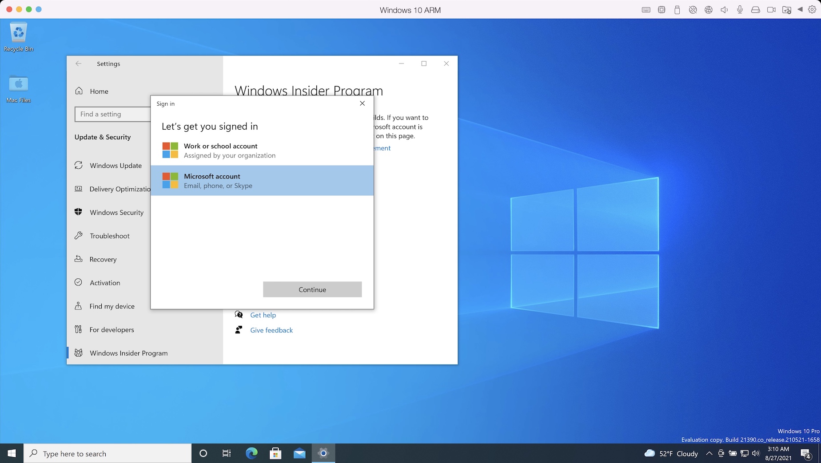Click the Meet Now camera tray icon

[721, 453]
